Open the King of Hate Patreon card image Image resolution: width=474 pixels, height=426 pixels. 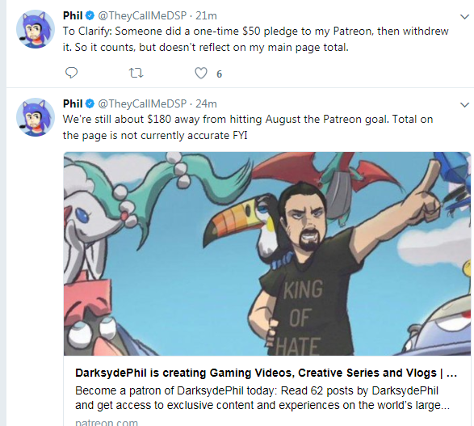[x=267, y=254]
